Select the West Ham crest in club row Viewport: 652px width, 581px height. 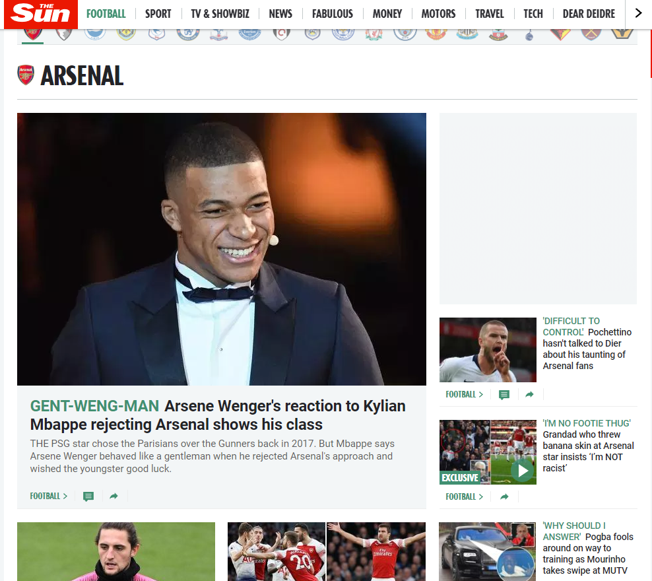pyautogui.click(x=591, y=34)
